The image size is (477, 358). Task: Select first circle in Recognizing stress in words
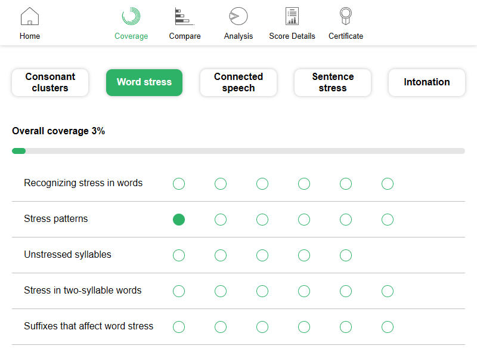click(179, 184)
